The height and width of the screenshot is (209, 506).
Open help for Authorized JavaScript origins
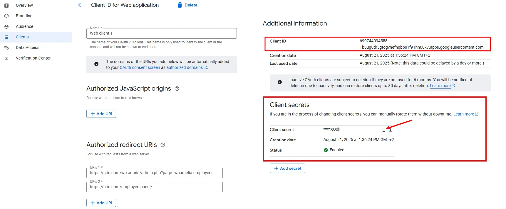click(x=177, y=89)
